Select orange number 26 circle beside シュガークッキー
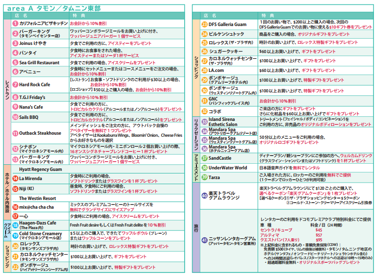 205,51
